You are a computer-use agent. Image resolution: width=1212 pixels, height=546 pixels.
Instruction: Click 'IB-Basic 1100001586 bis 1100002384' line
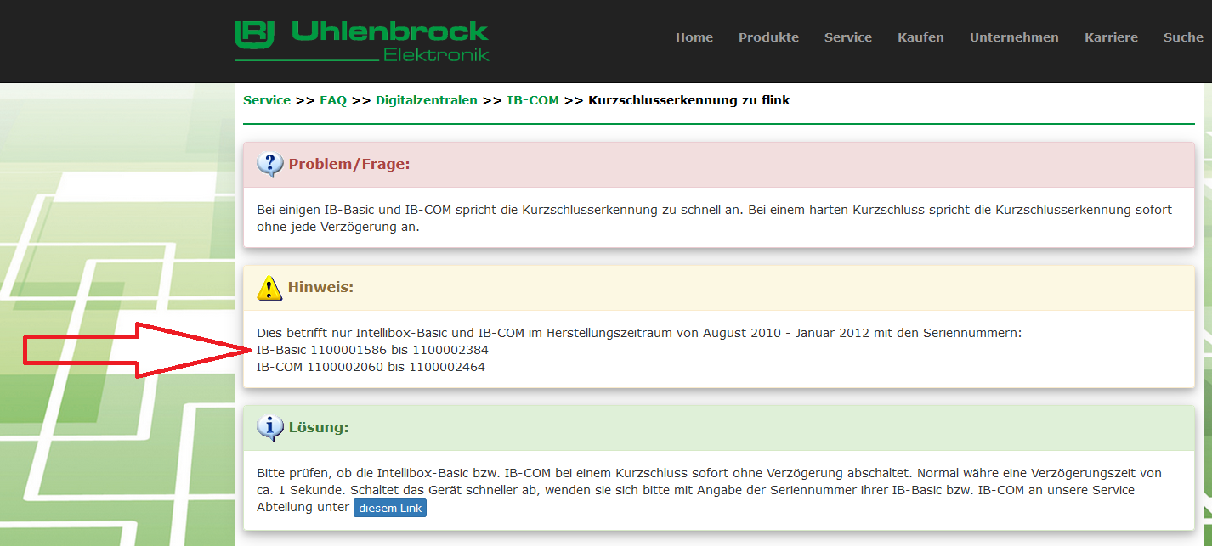tap(372, 350)
